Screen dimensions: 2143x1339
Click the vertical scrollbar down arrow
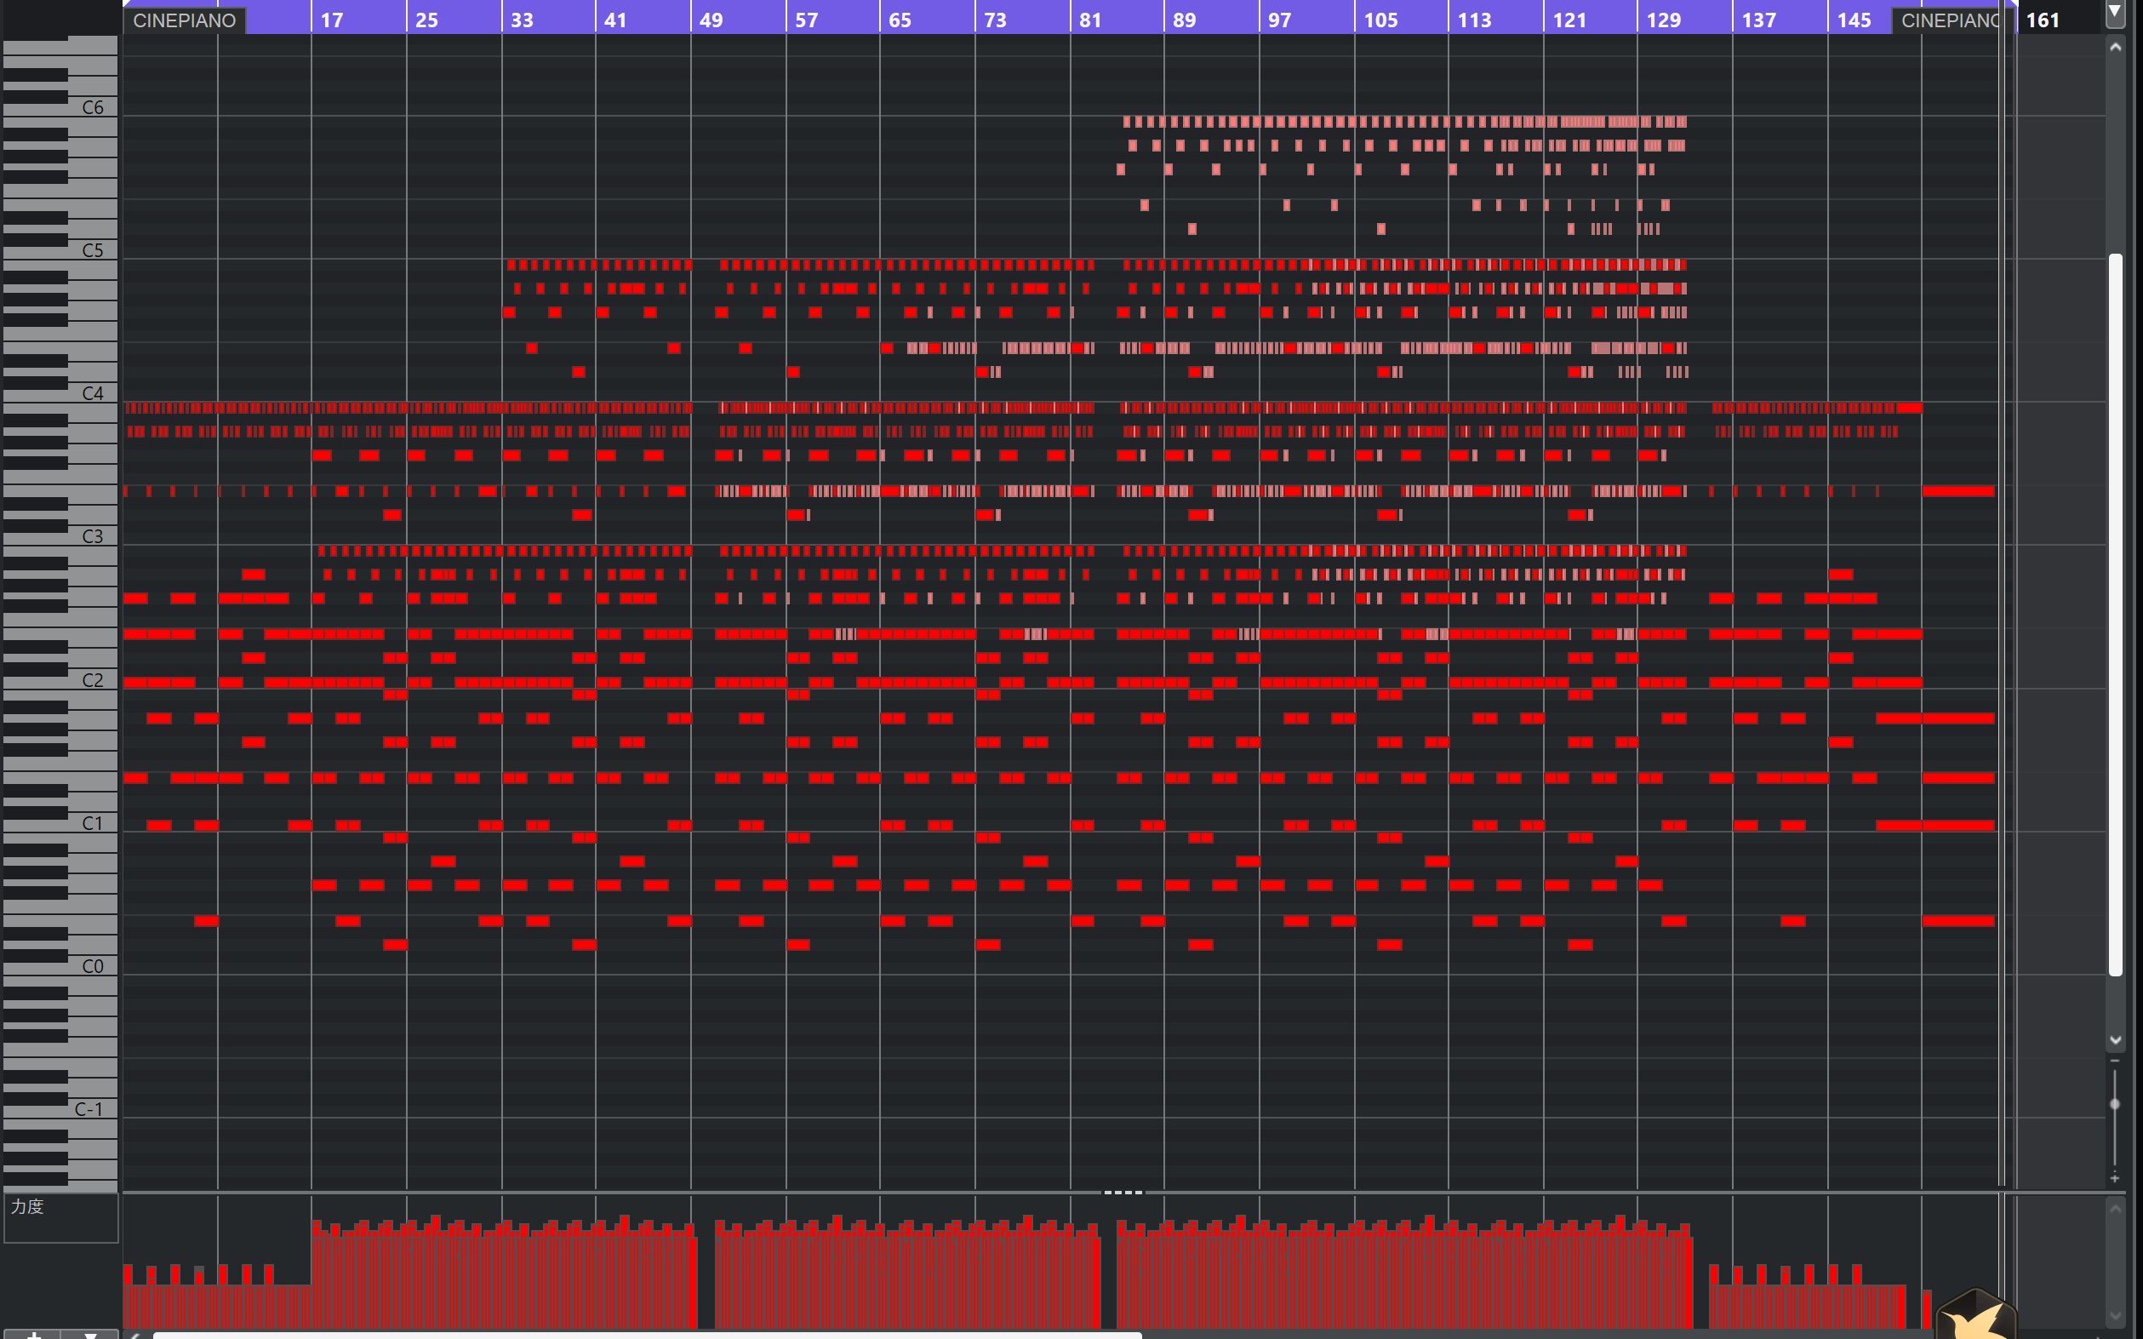2116,1039
